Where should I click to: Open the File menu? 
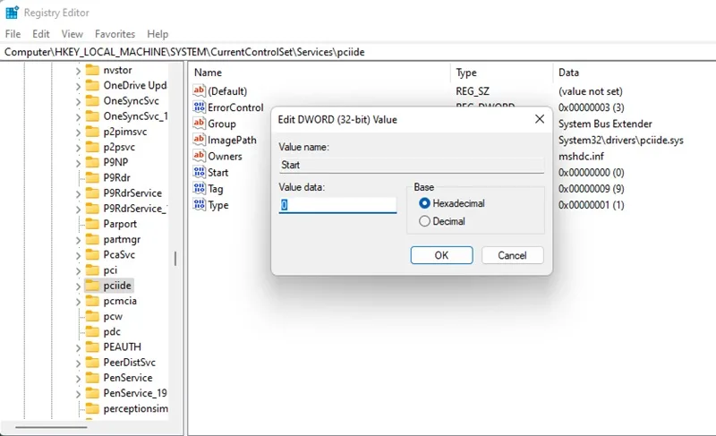point(13,34)
